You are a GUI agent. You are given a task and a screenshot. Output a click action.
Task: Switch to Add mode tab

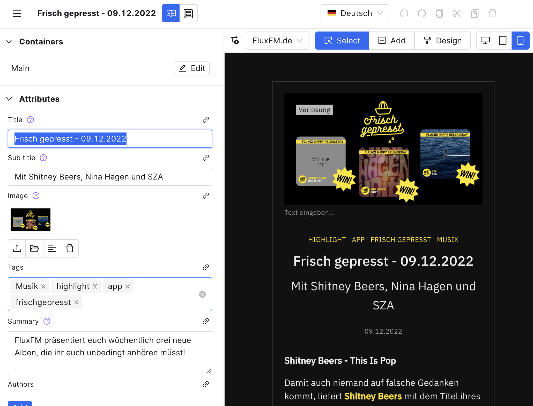[x=392, y=41]
